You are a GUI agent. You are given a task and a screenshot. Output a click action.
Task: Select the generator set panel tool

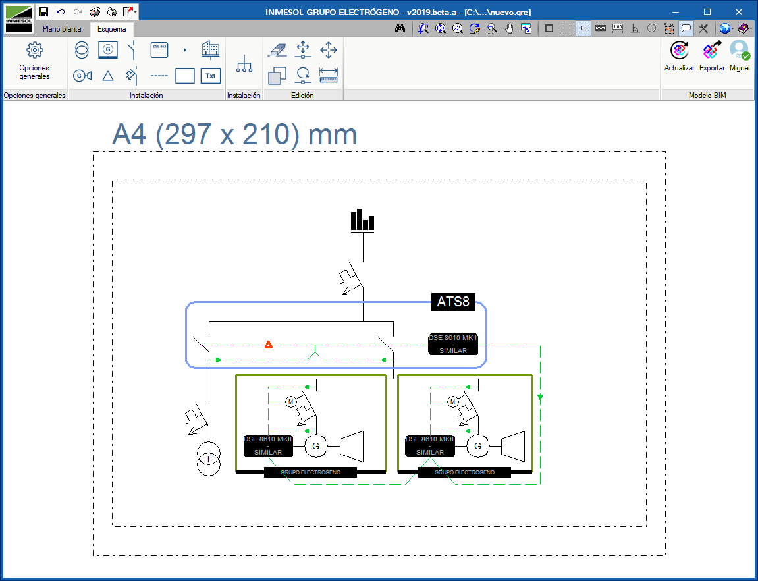click(108, 50)
